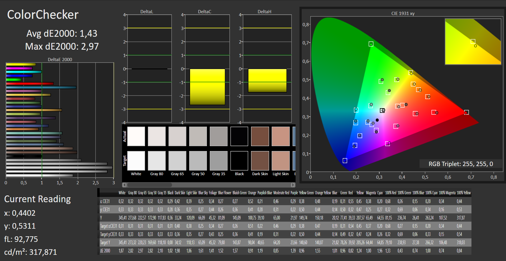Click the 'Target Y' table row label

(105, 242)
